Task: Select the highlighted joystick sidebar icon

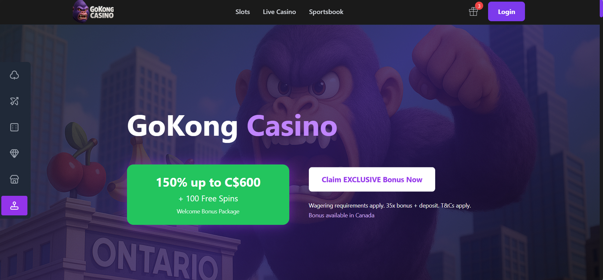Action: 14,206
